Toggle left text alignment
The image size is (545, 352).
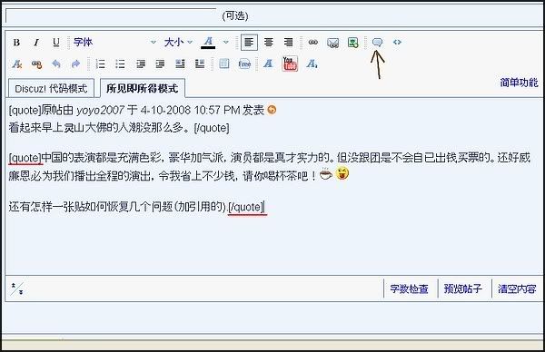[x=249, y=43]
